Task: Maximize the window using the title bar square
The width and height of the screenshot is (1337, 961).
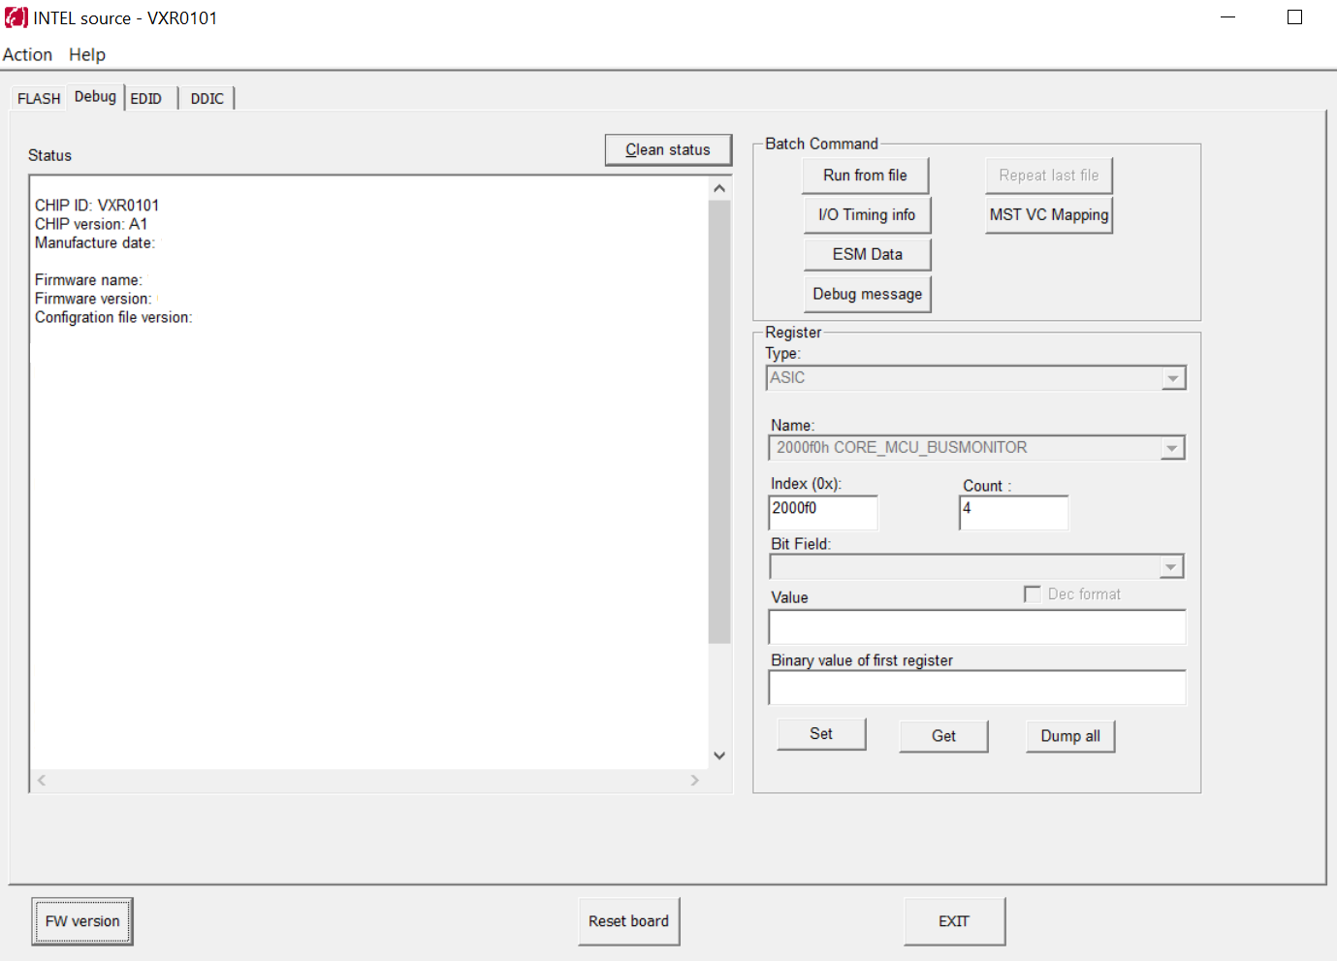Action: click(x=1294, y=17)
